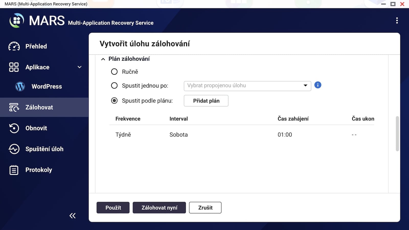Screen dimensions: 409x230
Task: Click the Přidat plán button
Action: point(206,101)
